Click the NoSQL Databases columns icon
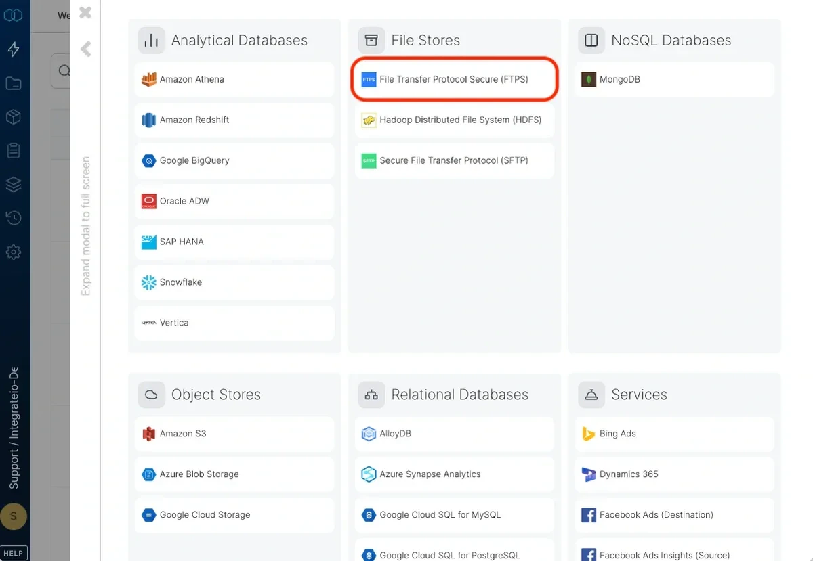This screenshot has width=813, height=561. tap(591, 41)
